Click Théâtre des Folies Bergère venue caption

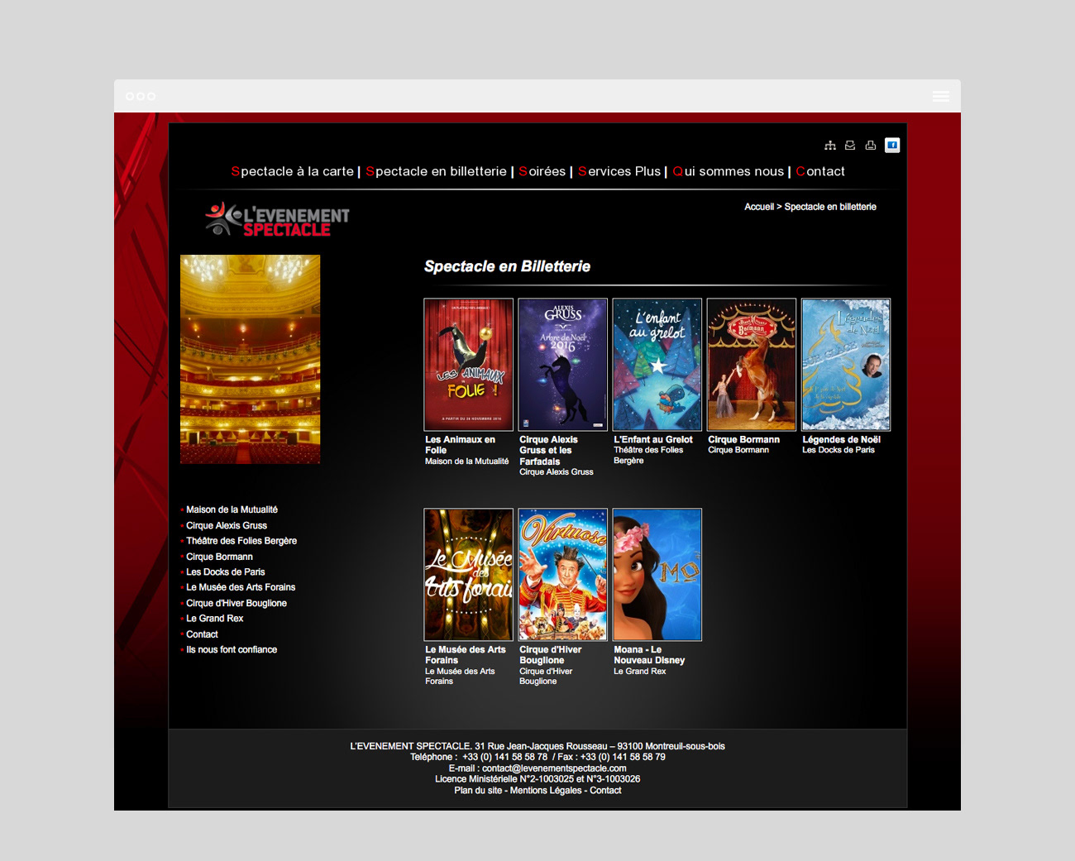648,455
